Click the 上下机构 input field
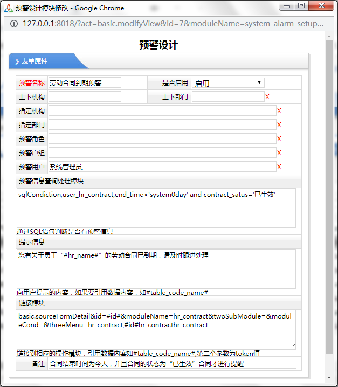This screenshot has height=387, width=338. point(85,97)
